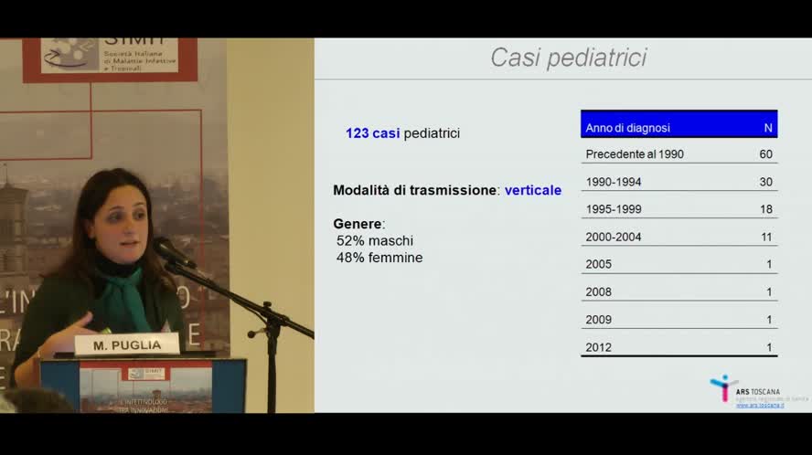Click the word 'verticale' in blue

(533, 190)
